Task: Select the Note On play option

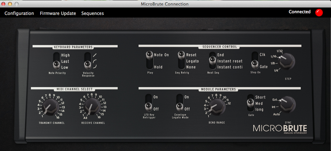Action: (x=162, y=55)
